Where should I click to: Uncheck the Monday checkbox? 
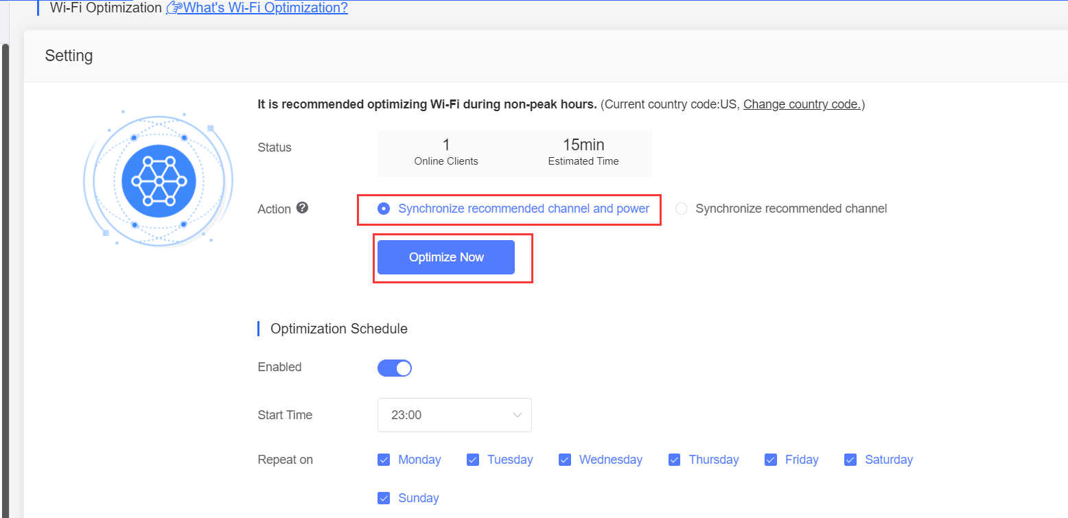(x=384, y=460)
